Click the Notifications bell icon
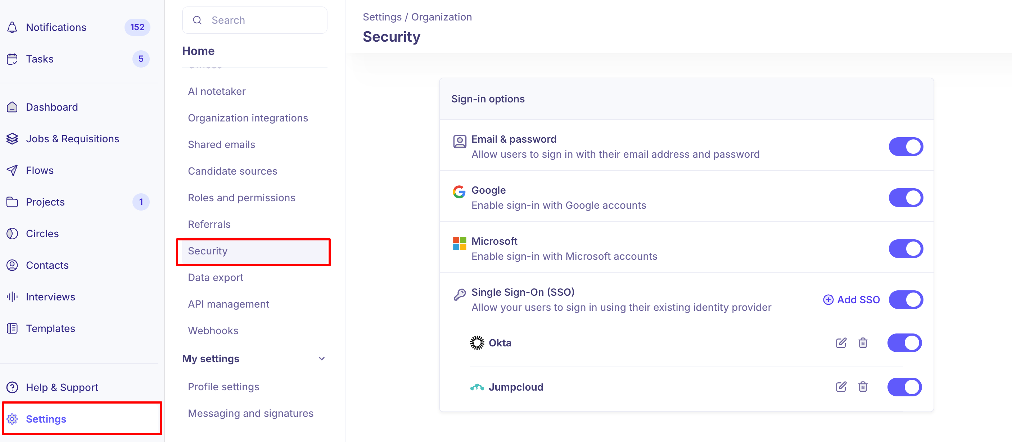The height and width of the screenshot is (442, 1012). point(12,27)
